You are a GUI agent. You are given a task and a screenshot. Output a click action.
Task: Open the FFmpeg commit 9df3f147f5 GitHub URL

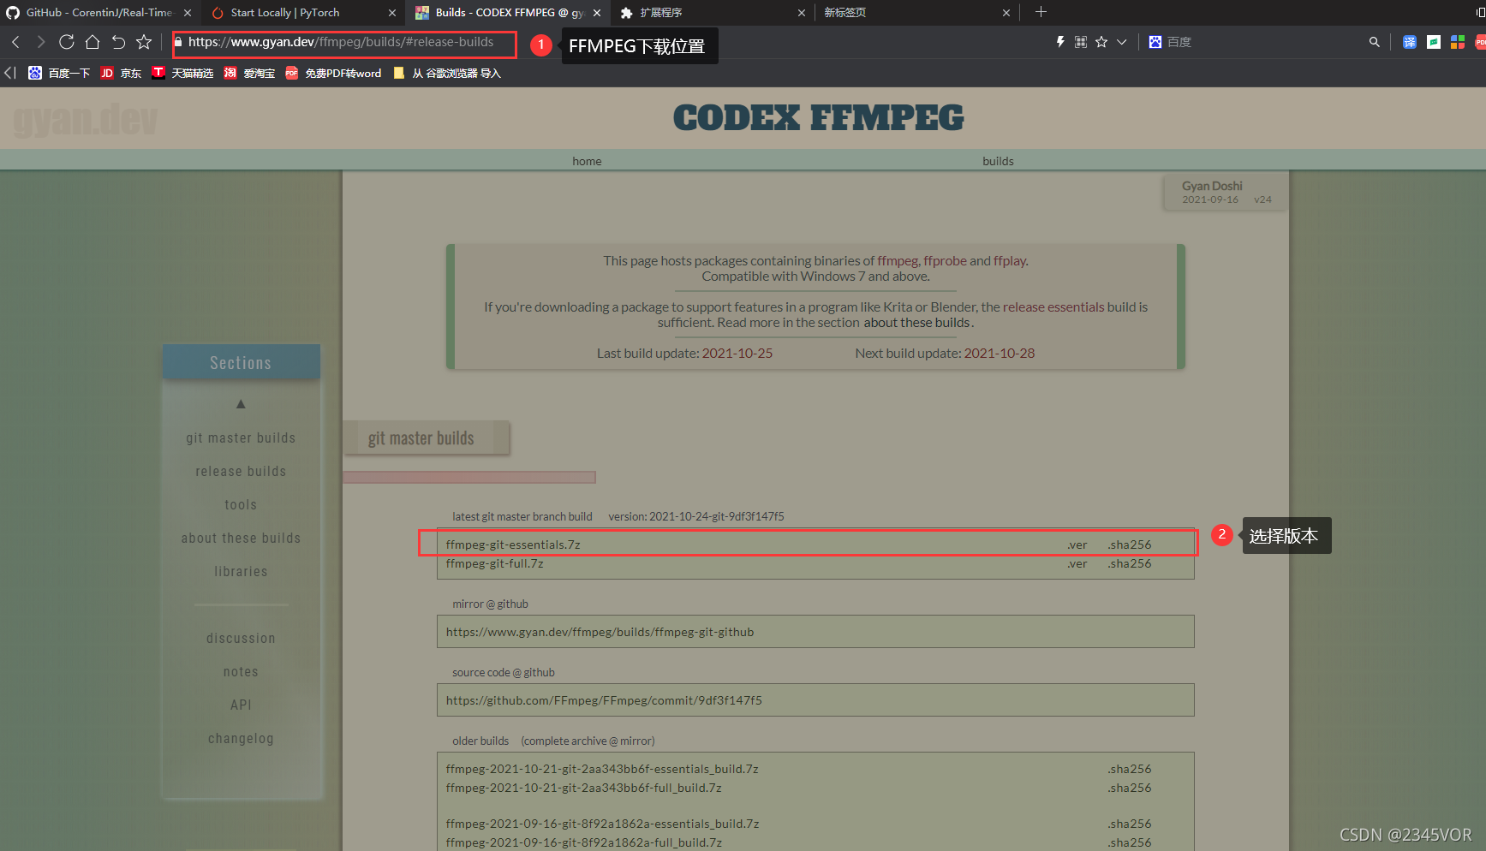pos(604,700)
